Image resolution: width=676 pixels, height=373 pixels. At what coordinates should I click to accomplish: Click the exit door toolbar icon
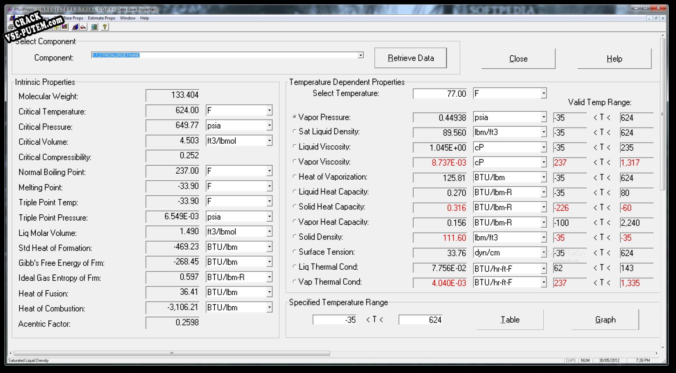coord(94,27)
